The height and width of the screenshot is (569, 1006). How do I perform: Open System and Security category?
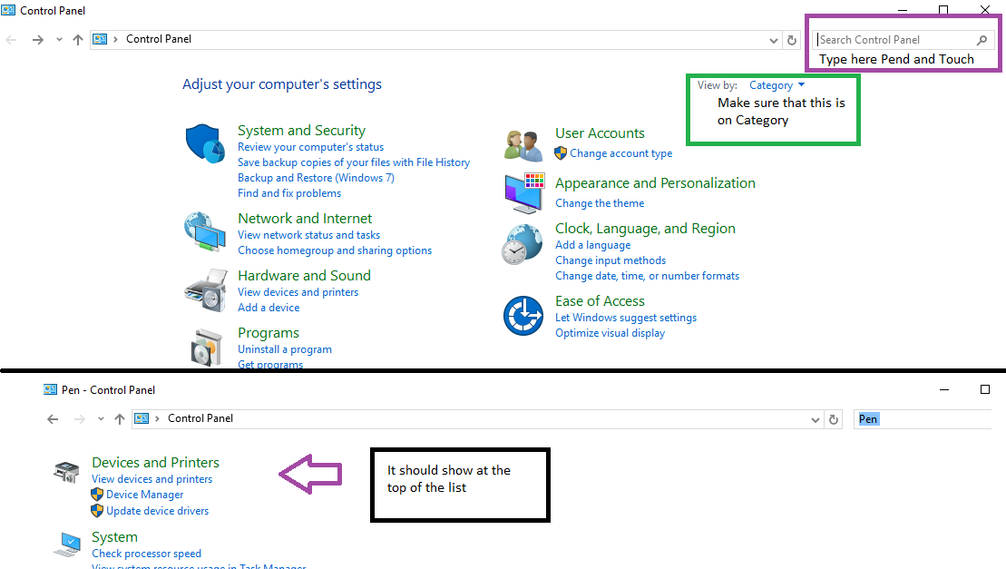pos(301,130)
